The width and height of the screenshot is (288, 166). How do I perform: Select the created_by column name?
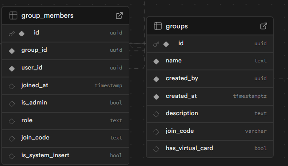pyautogui.click(x=182, y=78)
